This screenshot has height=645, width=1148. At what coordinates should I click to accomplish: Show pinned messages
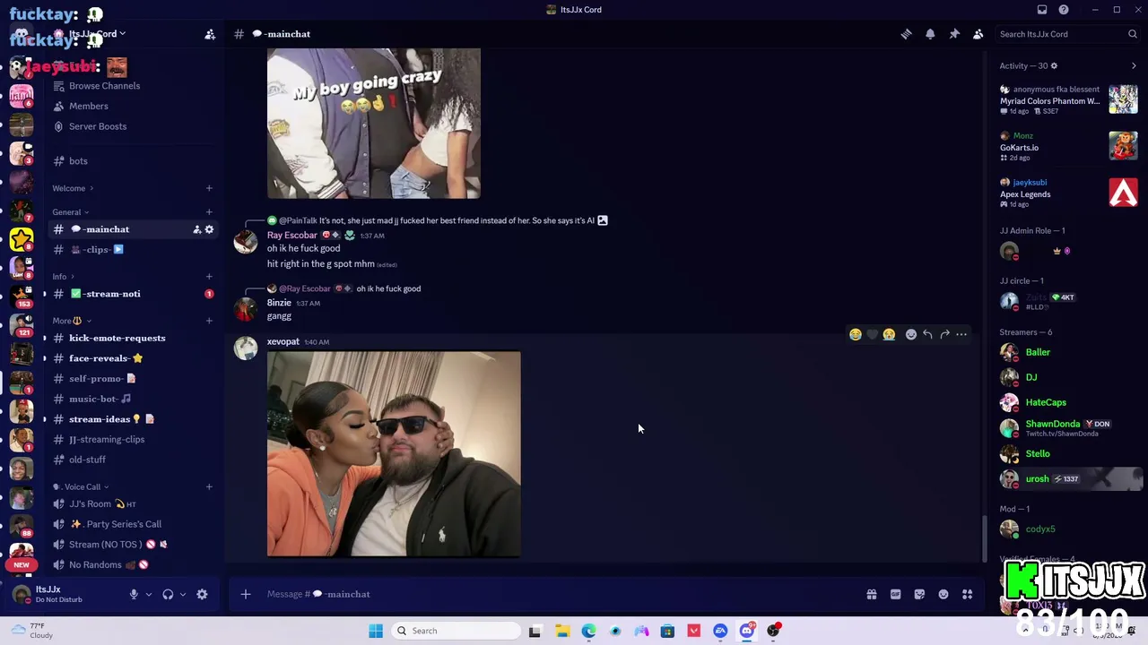click(x=954, y=34)
